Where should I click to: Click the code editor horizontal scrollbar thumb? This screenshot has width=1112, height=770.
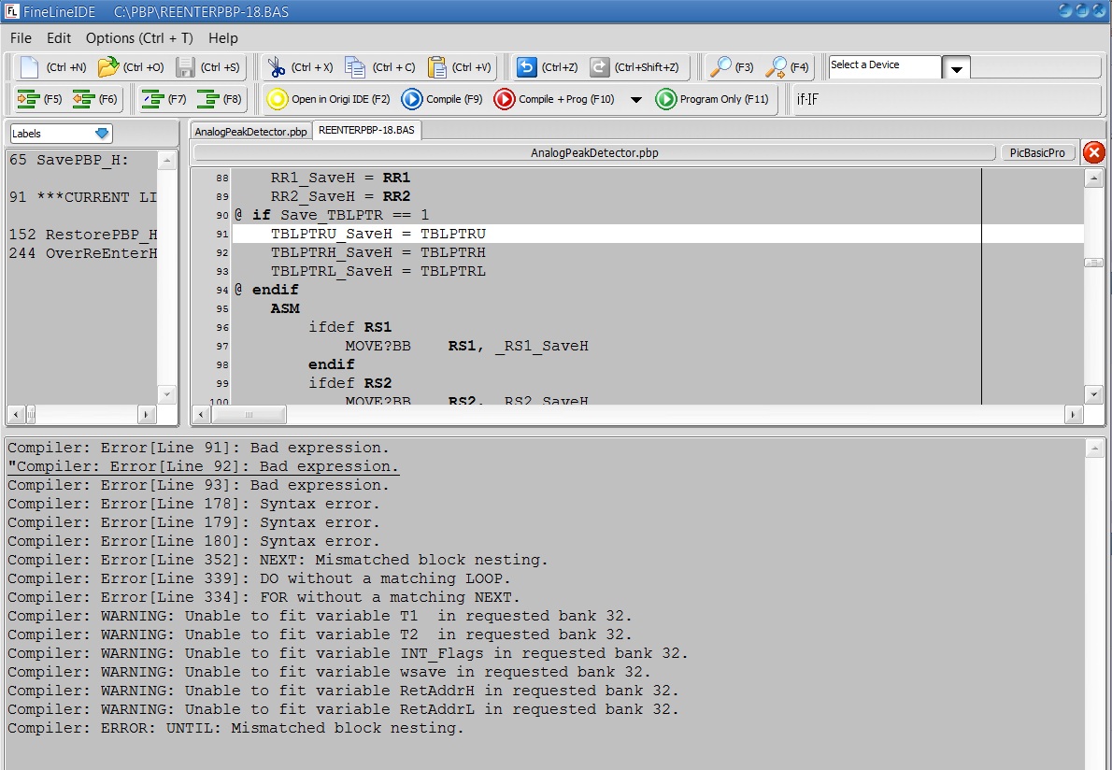point(249,414)
